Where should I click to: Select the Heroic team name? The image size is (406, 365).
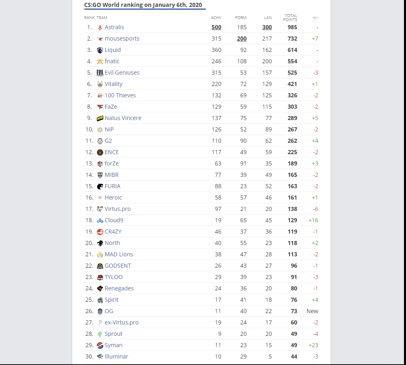(113, 198)
